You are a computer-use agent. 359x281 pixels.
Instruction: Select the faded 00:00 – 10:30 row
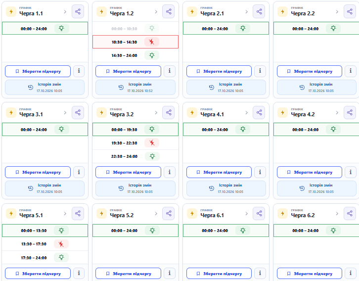(135, 29)
